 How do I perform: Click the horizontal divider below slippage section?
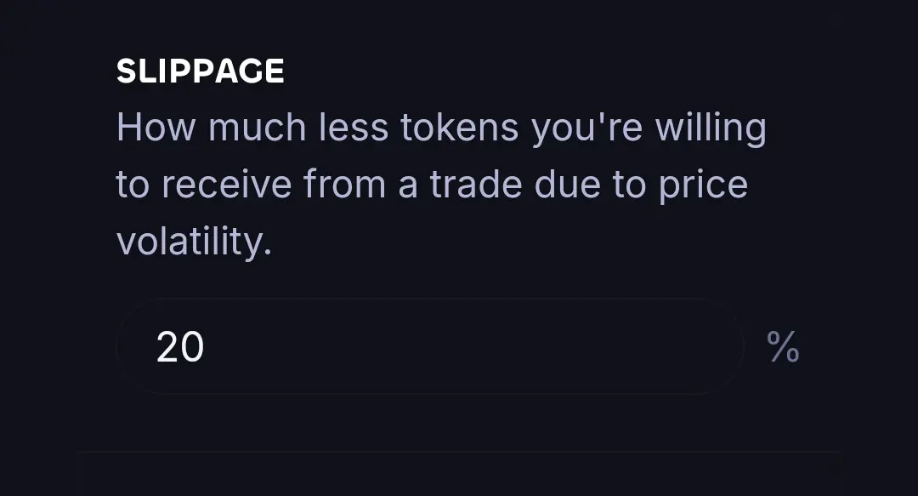tap(459, 452)
